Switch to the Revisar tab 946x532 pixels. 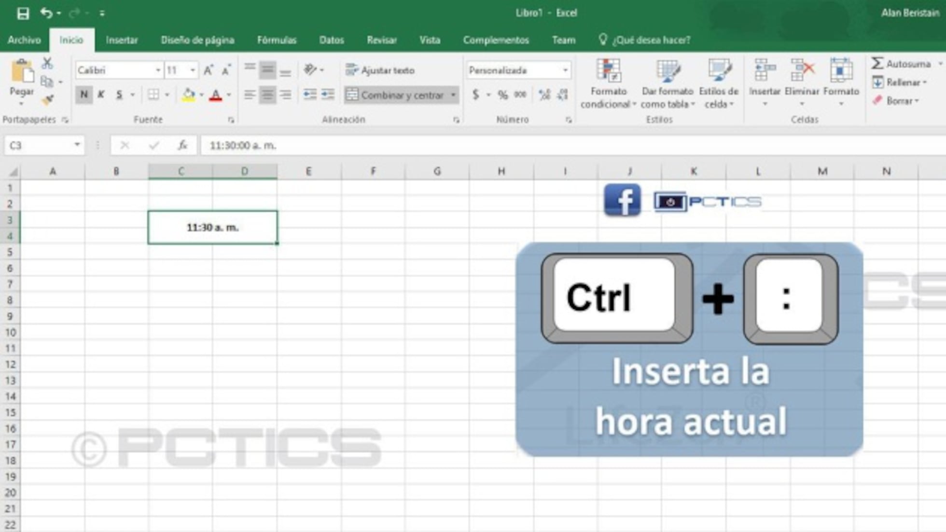[x=382, y=40]
